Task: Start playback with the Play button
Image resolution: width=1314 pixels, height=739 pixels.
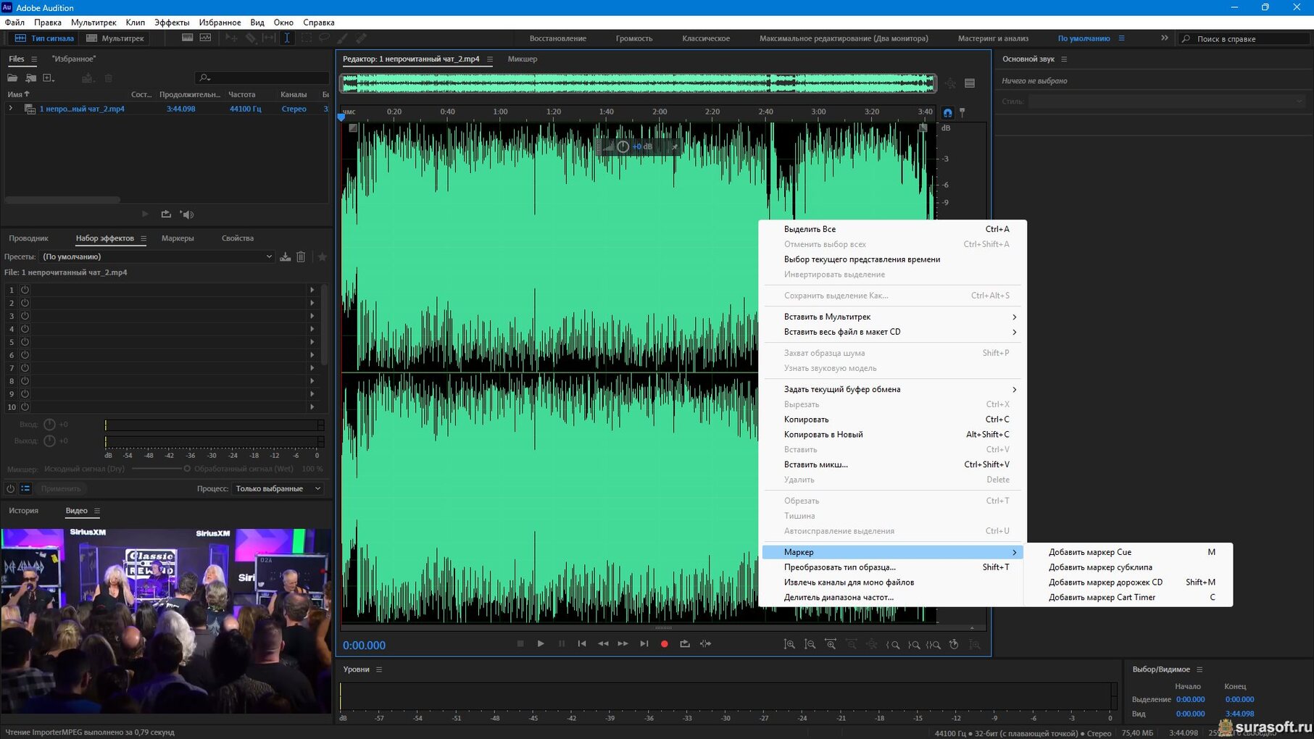Action: [x=541, y=643]
